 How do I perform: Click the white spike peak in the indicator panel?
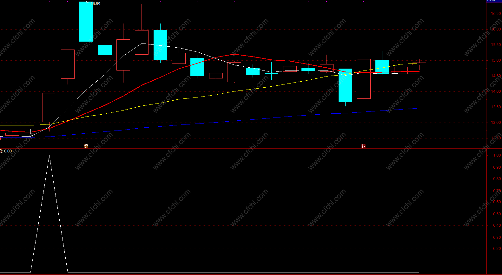49,156
